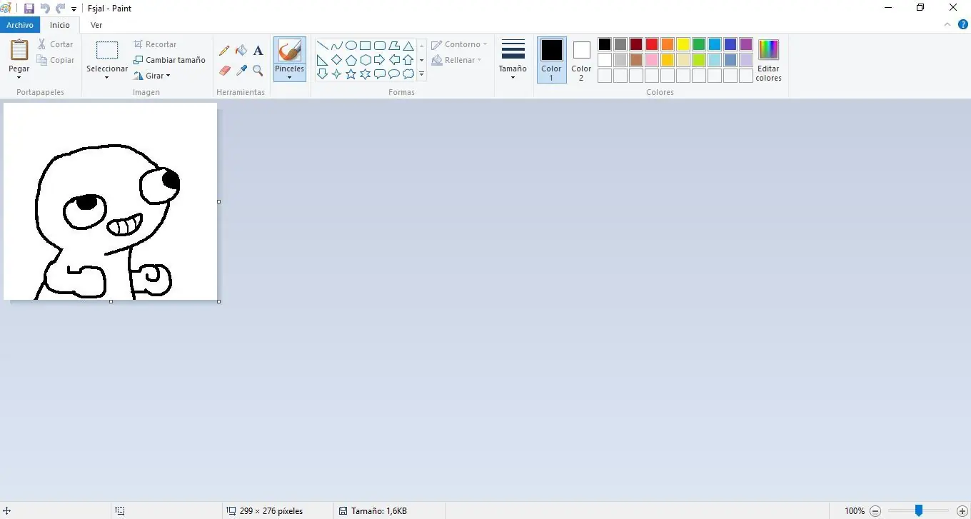Select the Eraser tool

pyautogui.click(x=224, y=71)
